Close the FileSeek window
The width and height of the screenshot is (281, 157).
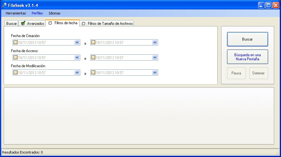pyautogui.click(x=276, y=5)
